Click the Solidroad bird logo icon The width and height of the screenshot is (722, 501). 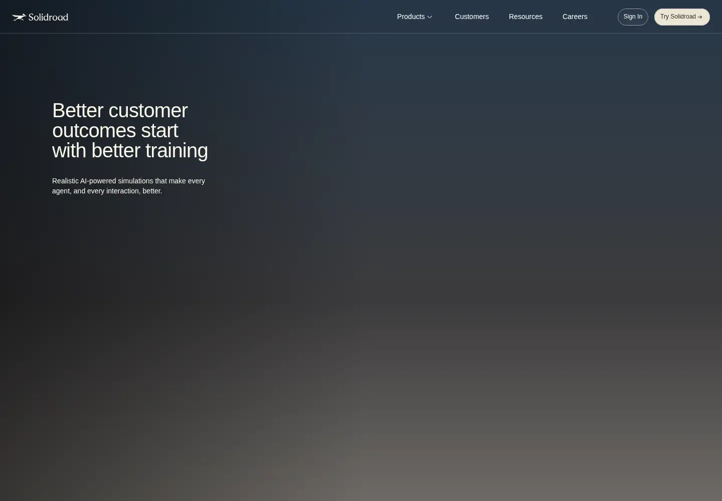(x=19, y=17)
